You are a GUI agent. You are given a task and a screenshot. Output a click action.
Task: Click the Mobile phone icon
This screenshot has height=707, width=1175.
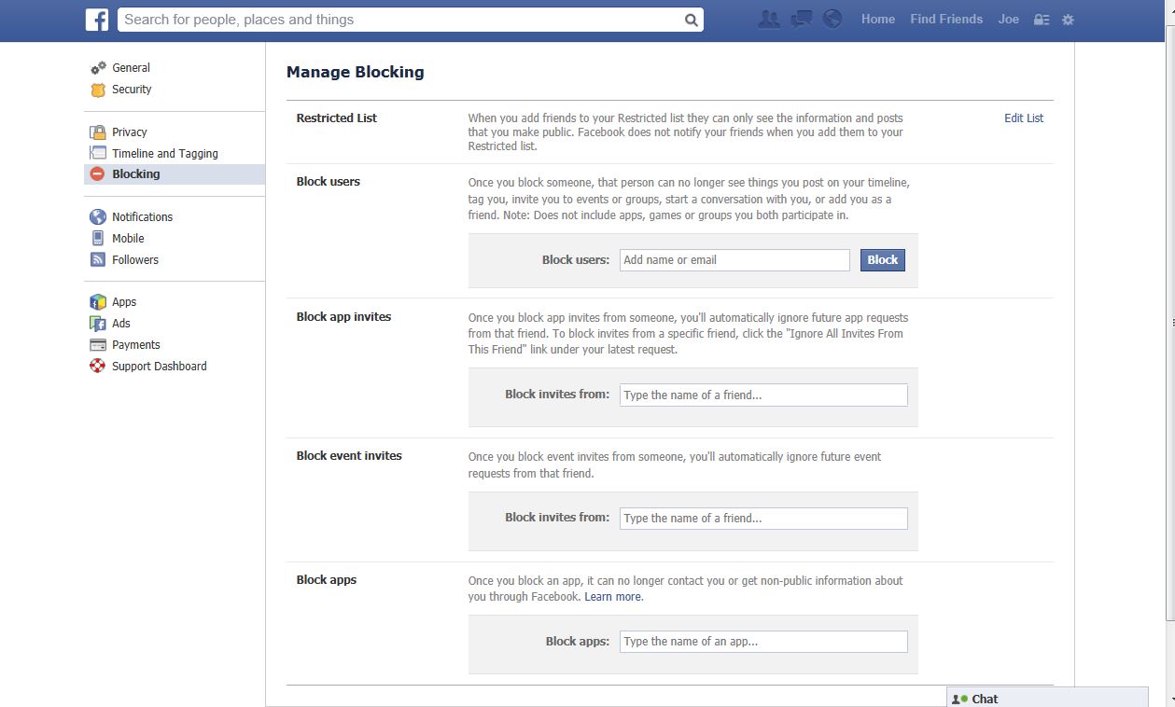pos(98,238)
